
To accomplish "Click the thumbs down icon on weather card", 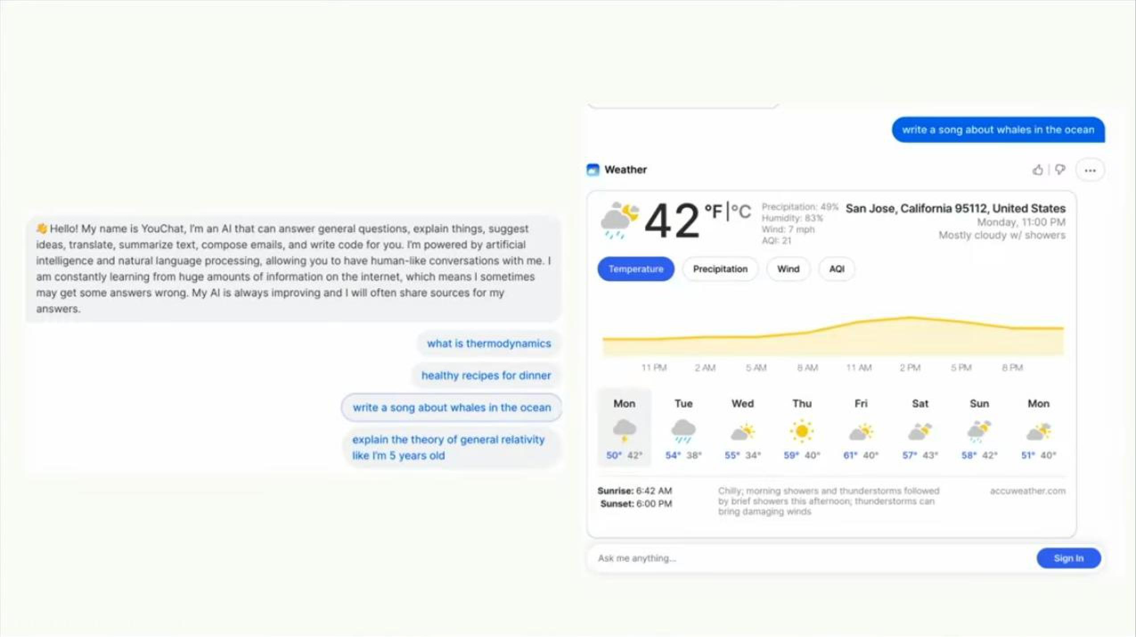I will (x=1059, y=170).
